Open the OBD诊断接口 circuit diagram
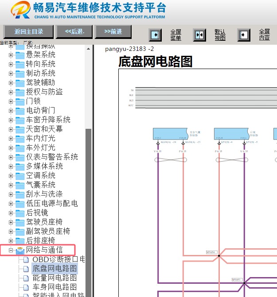277x297 pixels. click(x=59, y=259)
